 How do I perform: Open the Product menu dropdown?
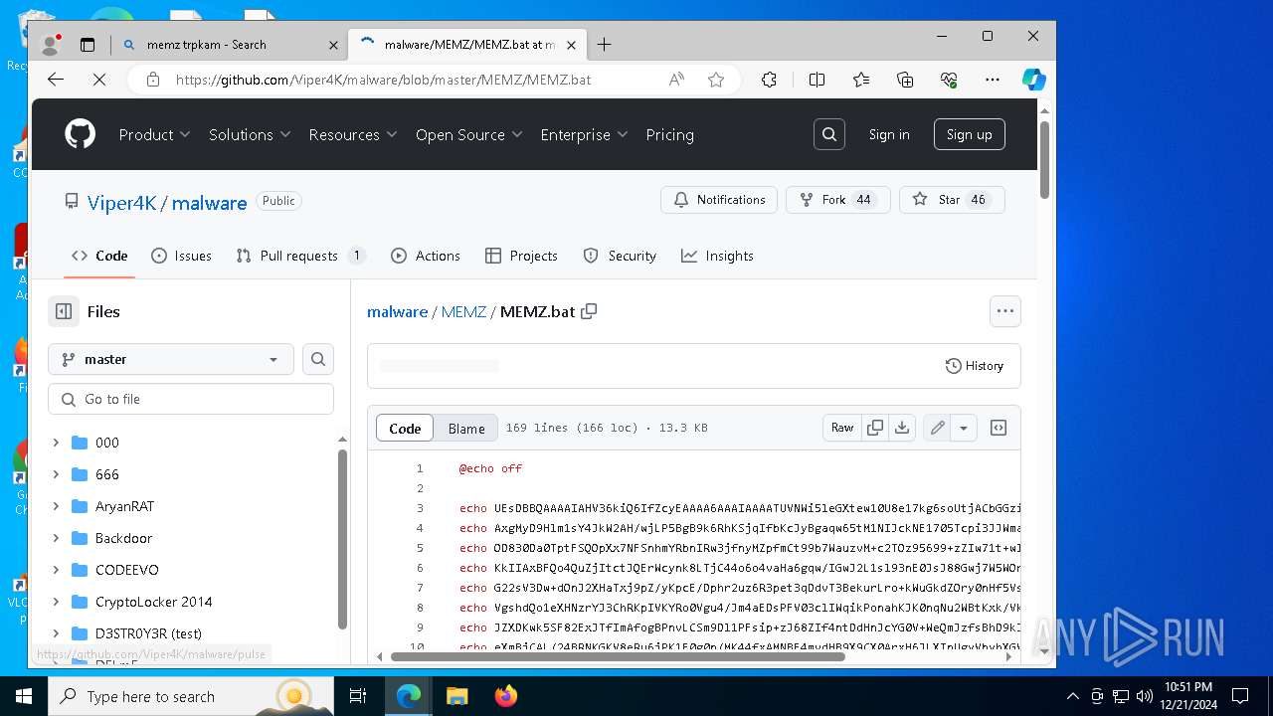[x=155, y=134]
